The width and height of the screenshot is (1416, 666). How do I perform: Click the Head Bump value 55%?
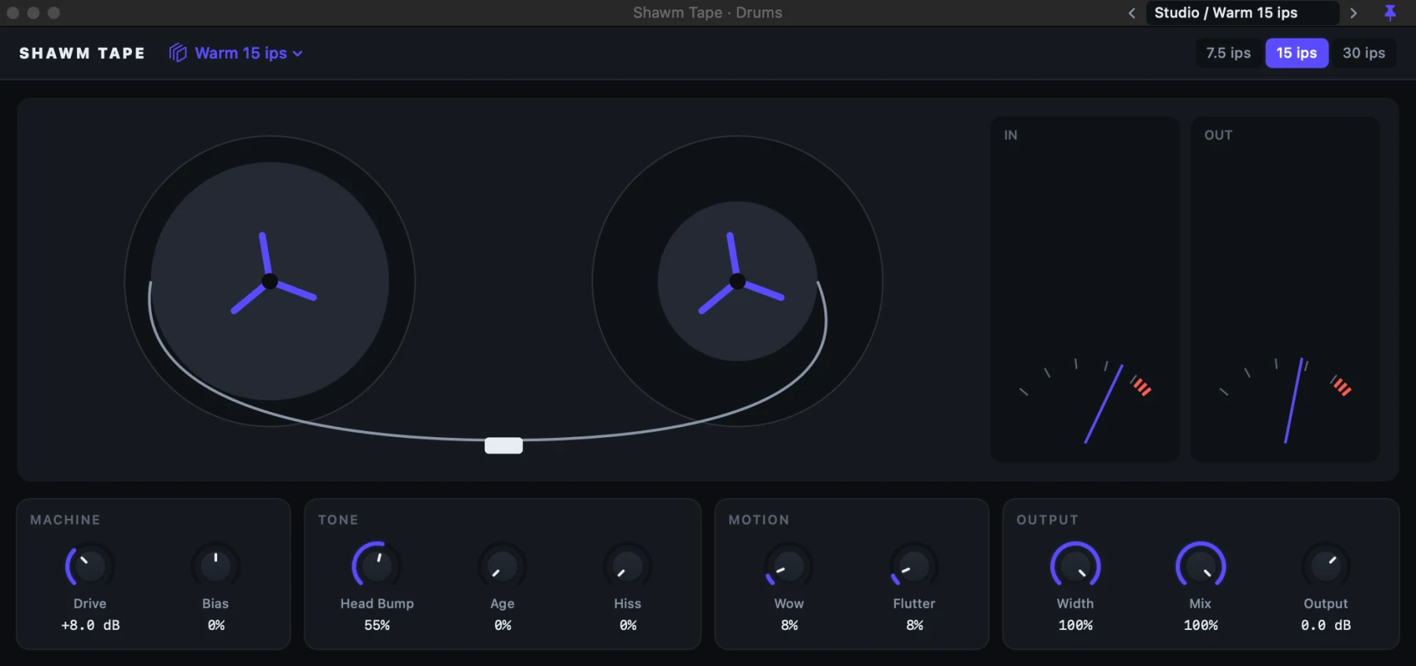point(377,625)
